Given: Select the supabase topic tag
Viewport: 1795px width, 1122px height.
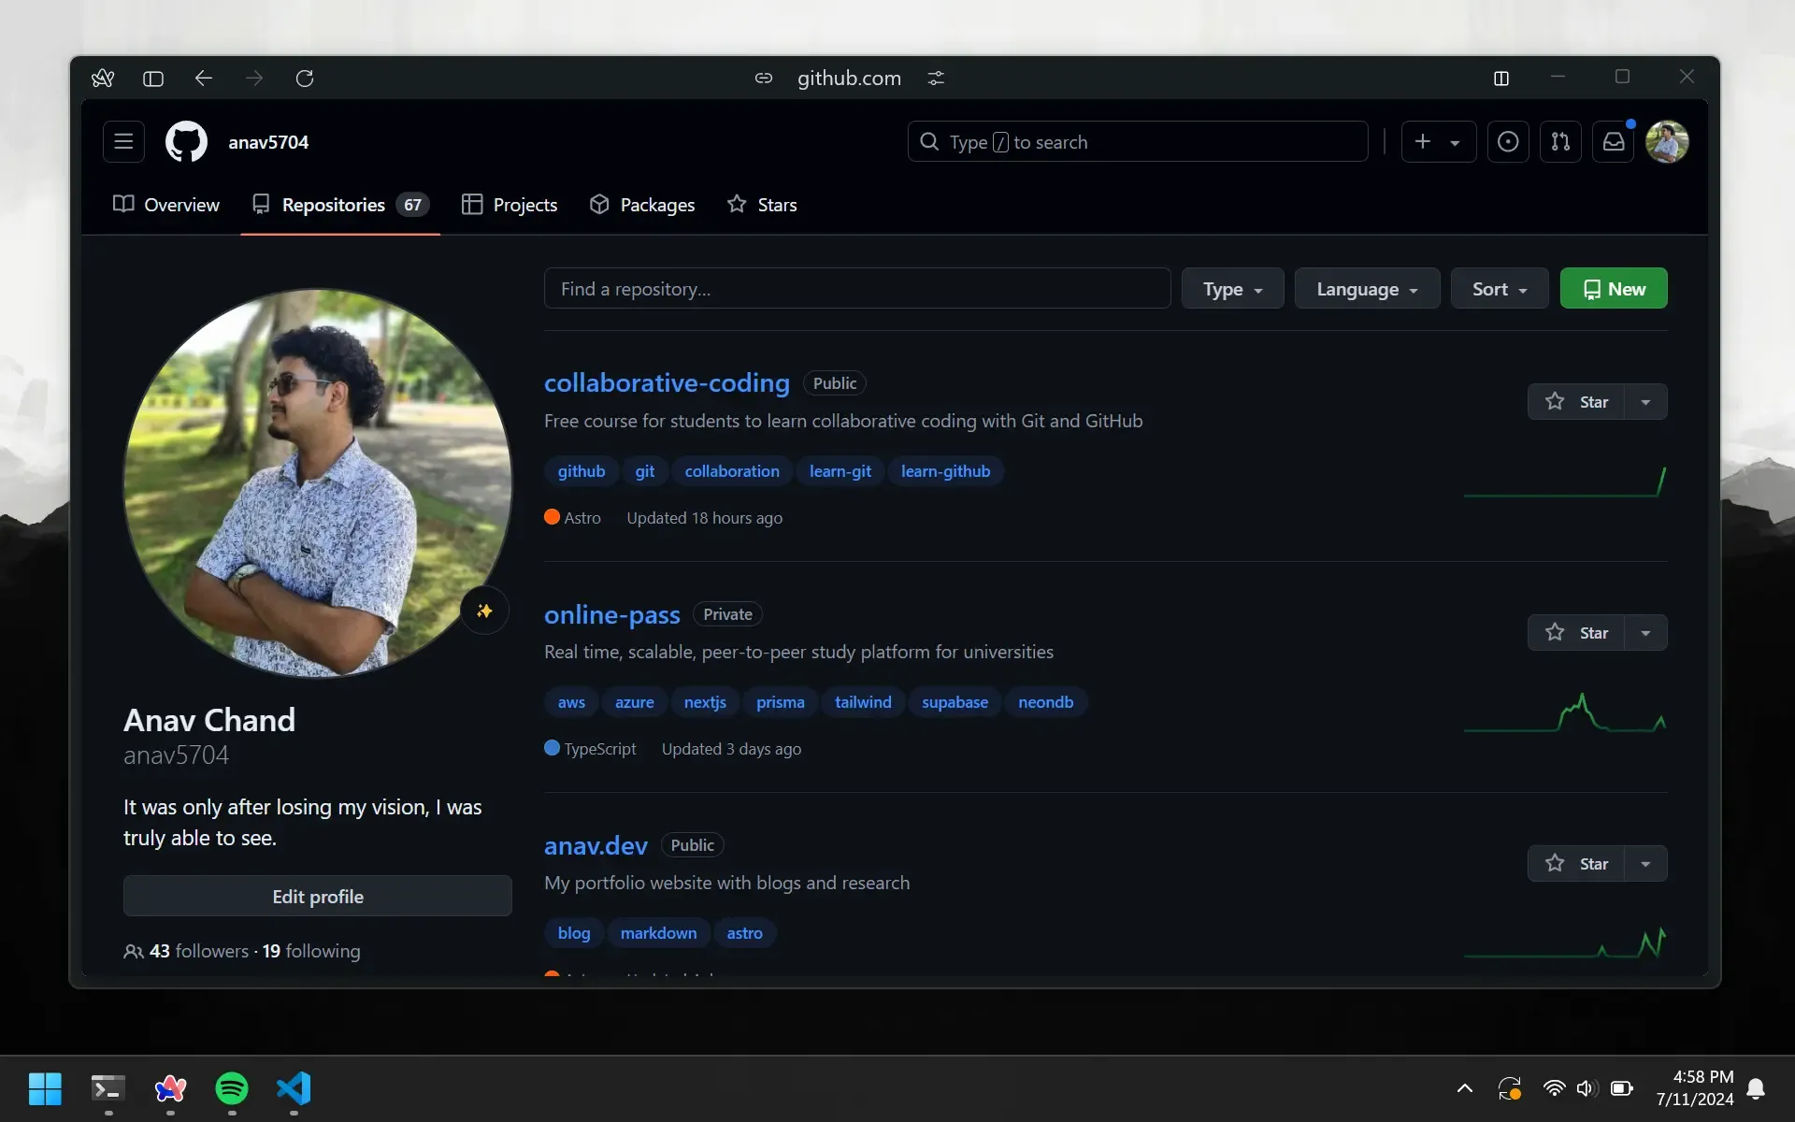Looking at the screenshot, I should pyautogui.click(x=955, y=702).
